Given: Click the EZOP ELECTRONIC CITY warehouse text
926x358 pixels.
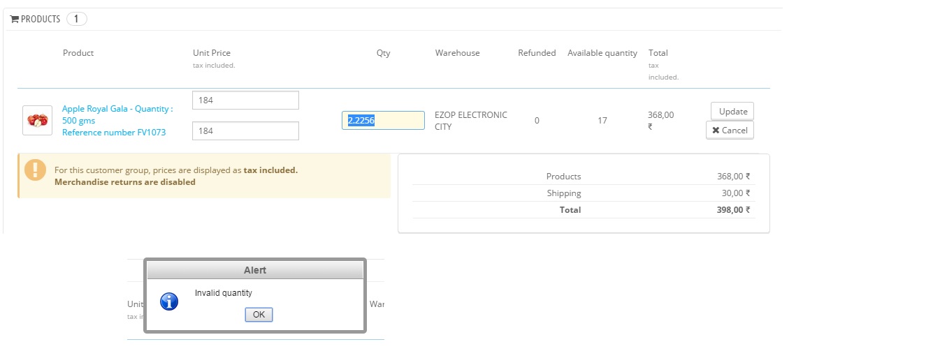Looking at the screenshot, I should click(x=470, y=121).
